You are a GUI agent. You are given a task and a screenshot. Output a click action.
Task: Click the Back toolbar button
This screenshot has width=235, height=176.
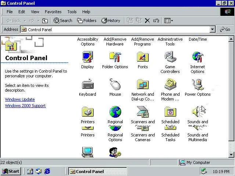point(13,21)
